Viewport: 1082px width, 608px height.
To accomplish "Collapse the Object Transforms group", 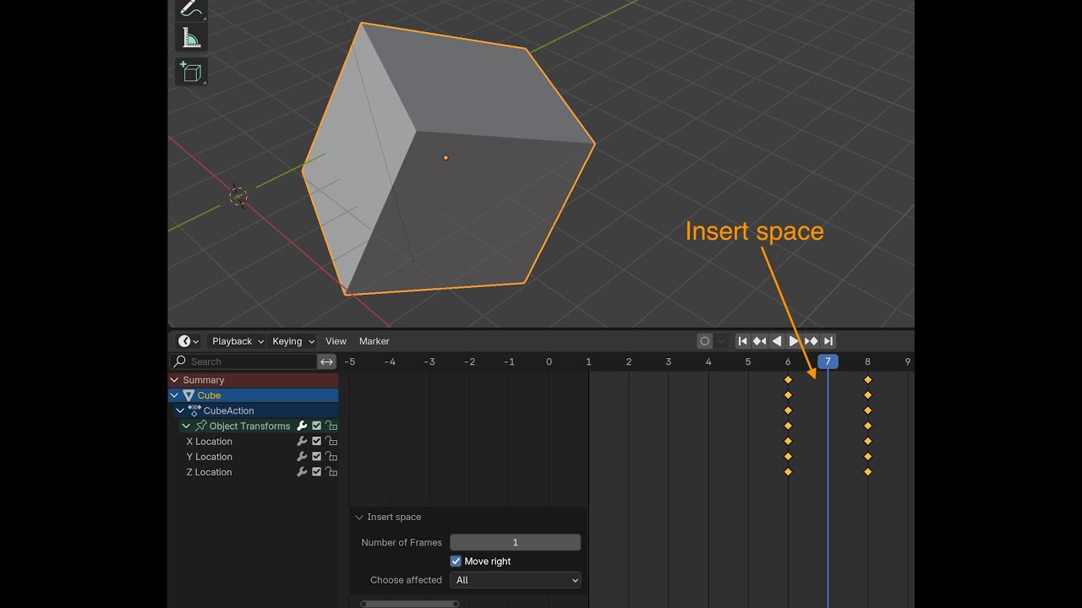I will 186,426.
